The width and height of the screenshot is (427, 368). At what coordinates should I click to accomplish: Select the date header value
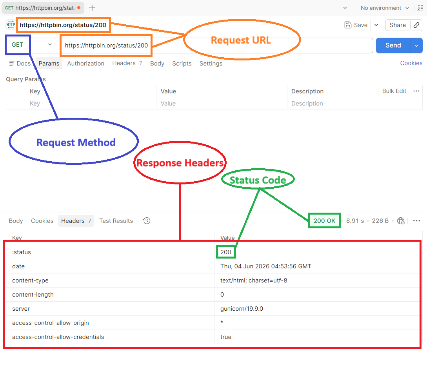pos(266,266)
